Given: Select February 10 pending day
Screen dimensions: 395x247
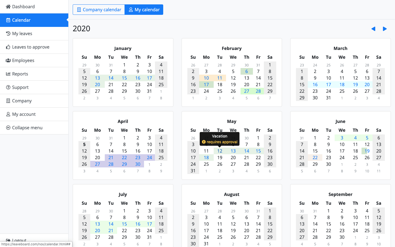Looking at the screenshot, I should tap(206, 78).
